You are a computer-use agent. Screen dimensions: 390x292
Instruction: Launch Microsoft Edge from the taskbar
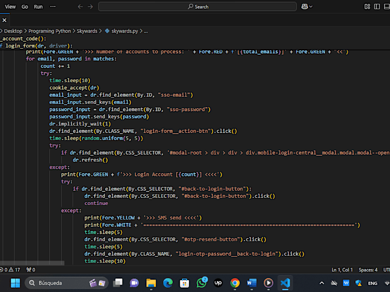click(x=168, y=283)
